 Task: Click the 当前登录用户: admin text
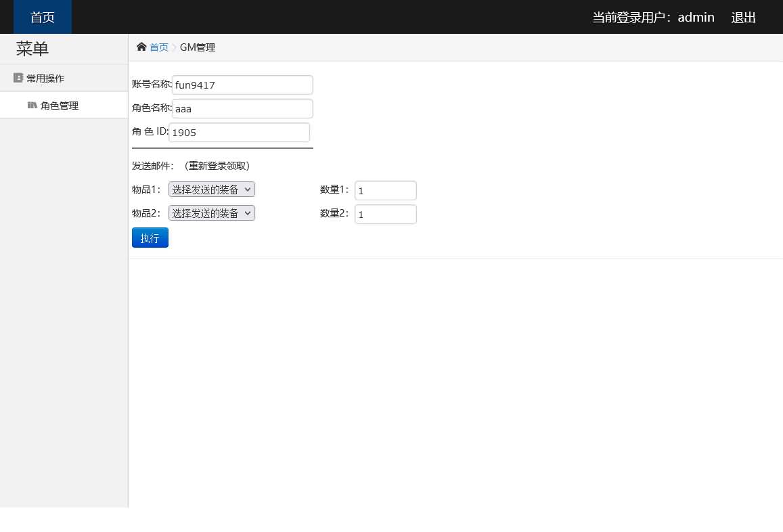tap(653, 18)
